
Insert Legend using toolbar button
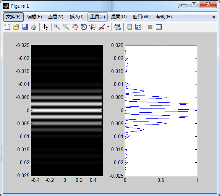138,27
